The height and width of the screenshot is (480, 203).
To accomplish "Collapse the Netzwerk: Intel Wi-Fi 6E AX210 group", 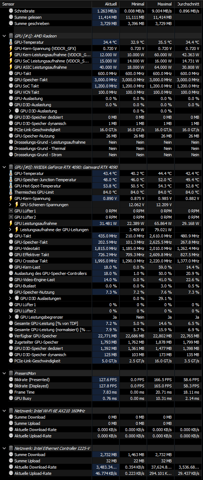I will pos(4,411).
